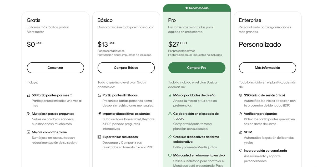Click the heart icon for Incorporación personalizada
Image resolution: width=322 pixels, height=167 pixels.
pyautogui.click(x=240, y=151)
